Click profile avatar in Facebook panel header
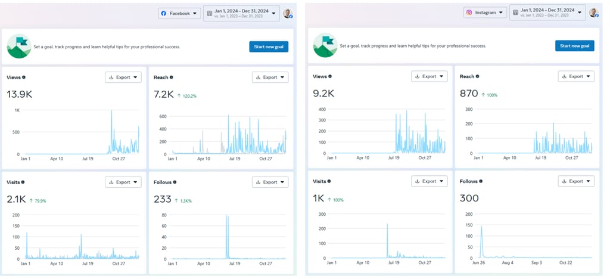Viewport: 610px width, 279px height. (288, 13)
